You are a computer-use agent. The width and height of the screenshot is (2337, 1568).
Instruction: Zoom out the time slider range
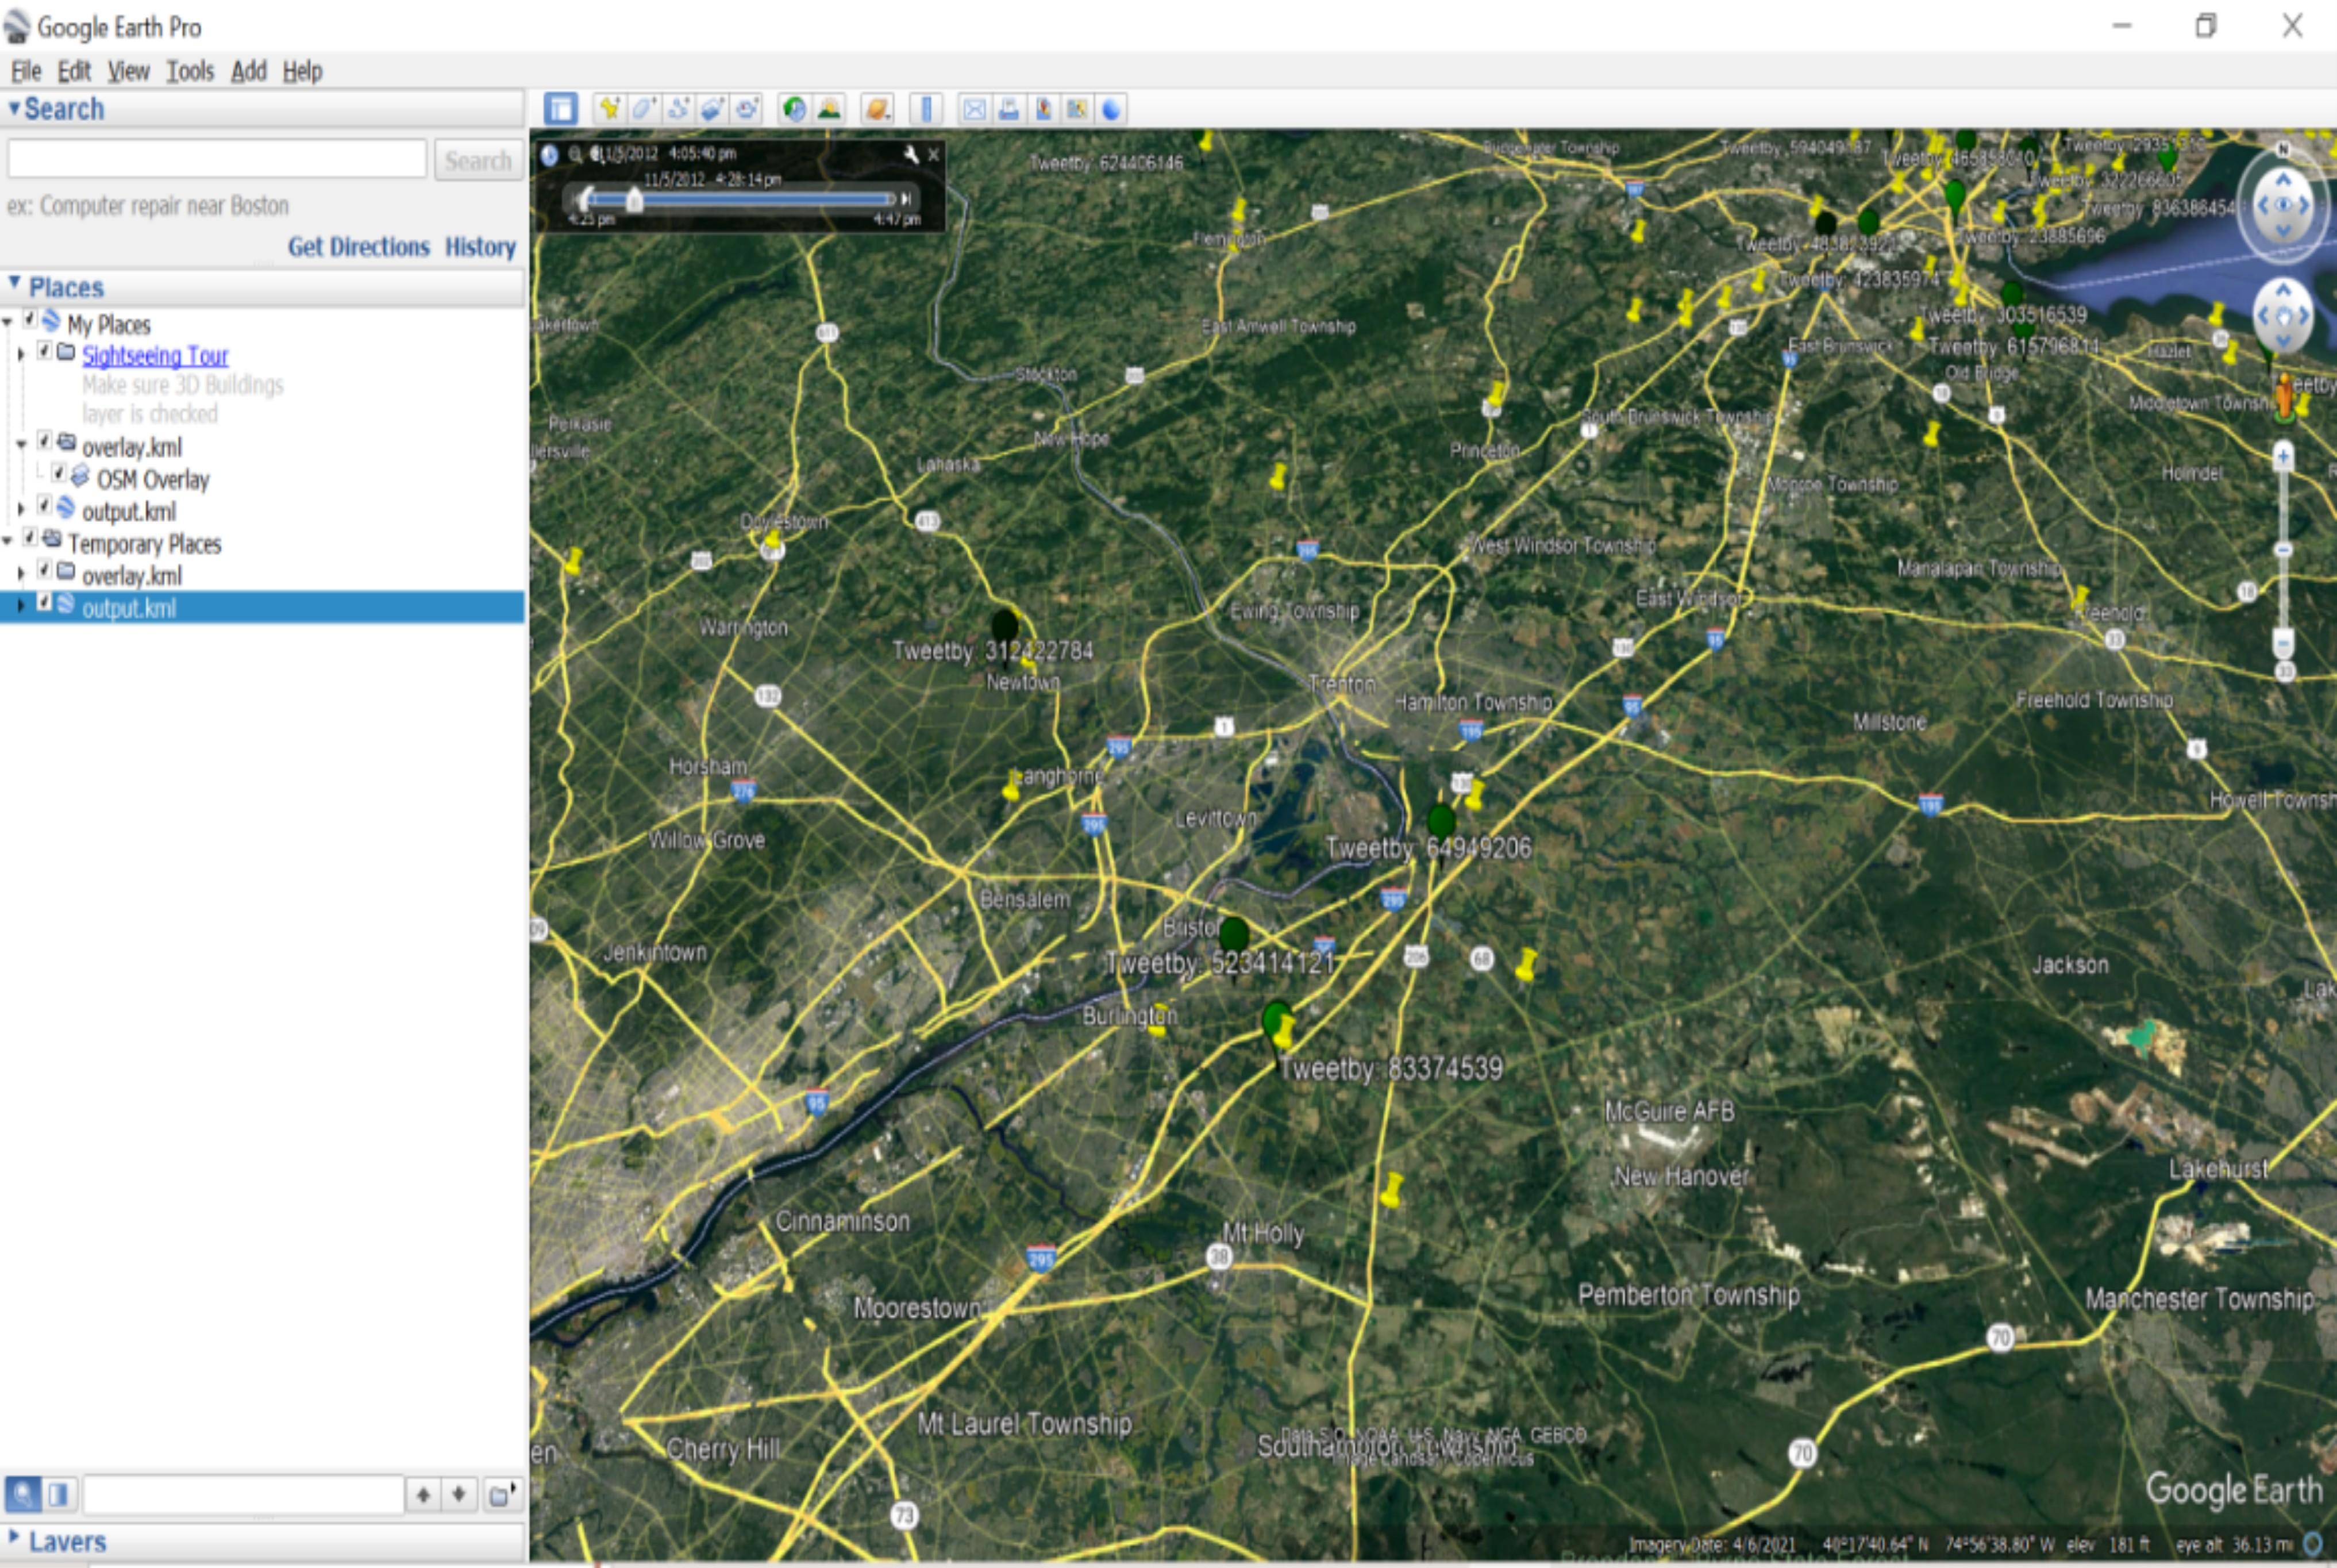[575, 154]
